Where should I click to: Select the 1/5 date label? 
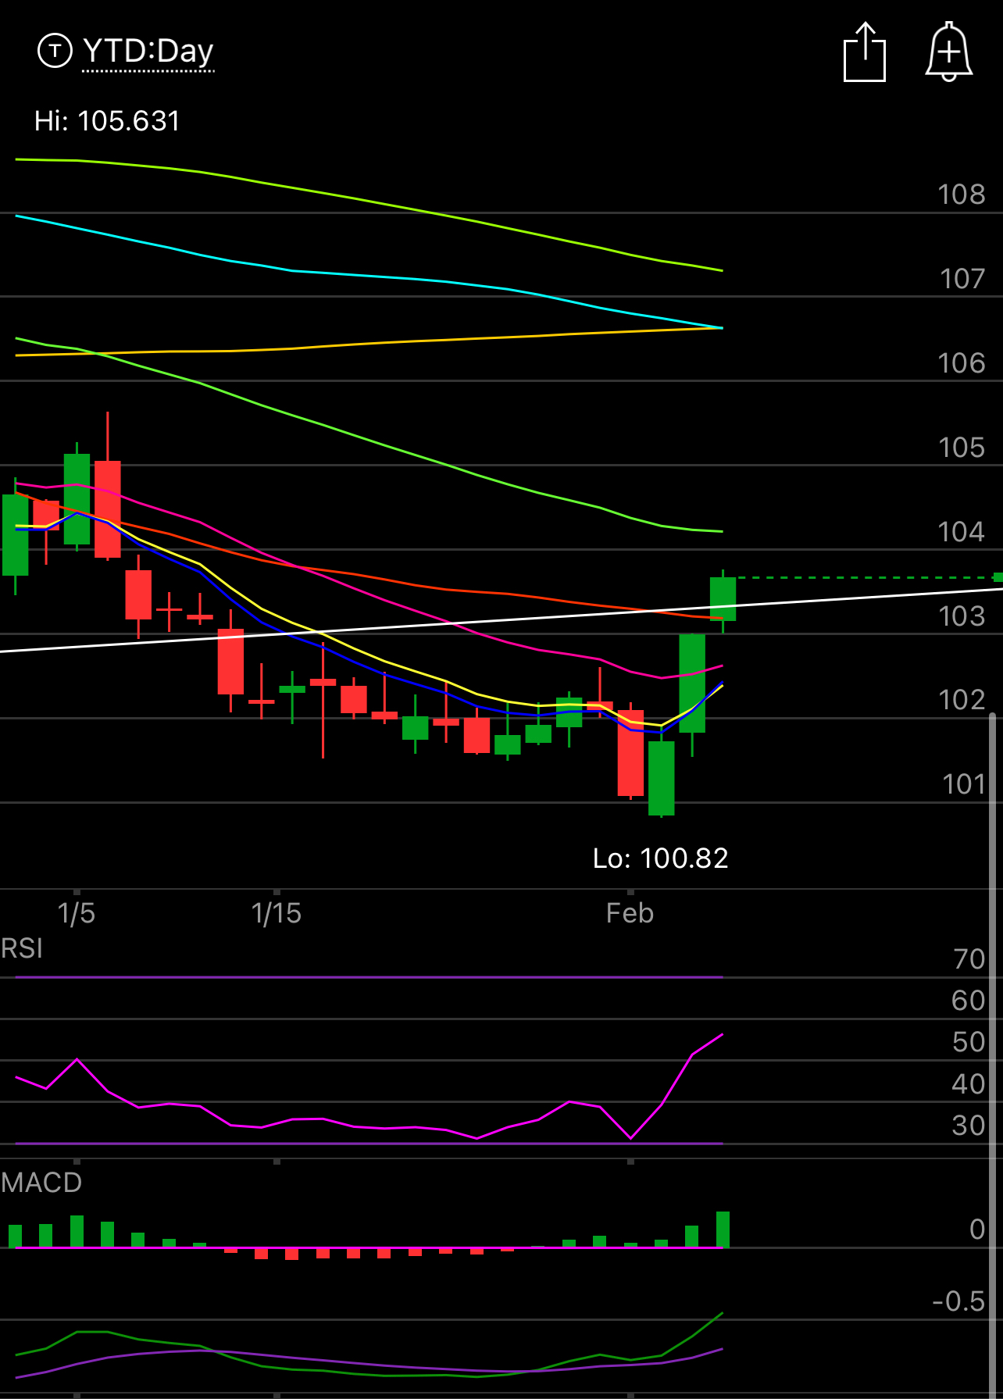76,913
